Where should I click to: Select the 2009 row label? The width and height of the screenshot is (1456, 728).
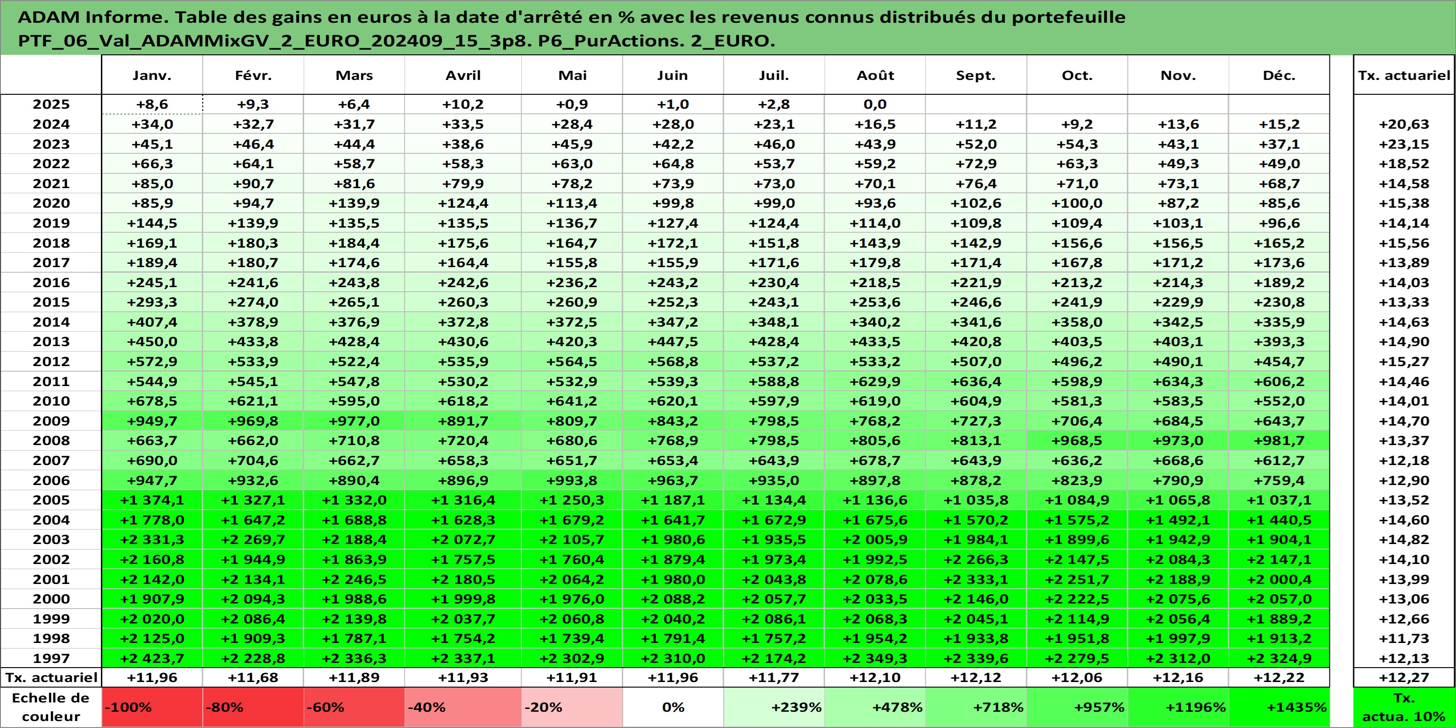tap(51, 421)
